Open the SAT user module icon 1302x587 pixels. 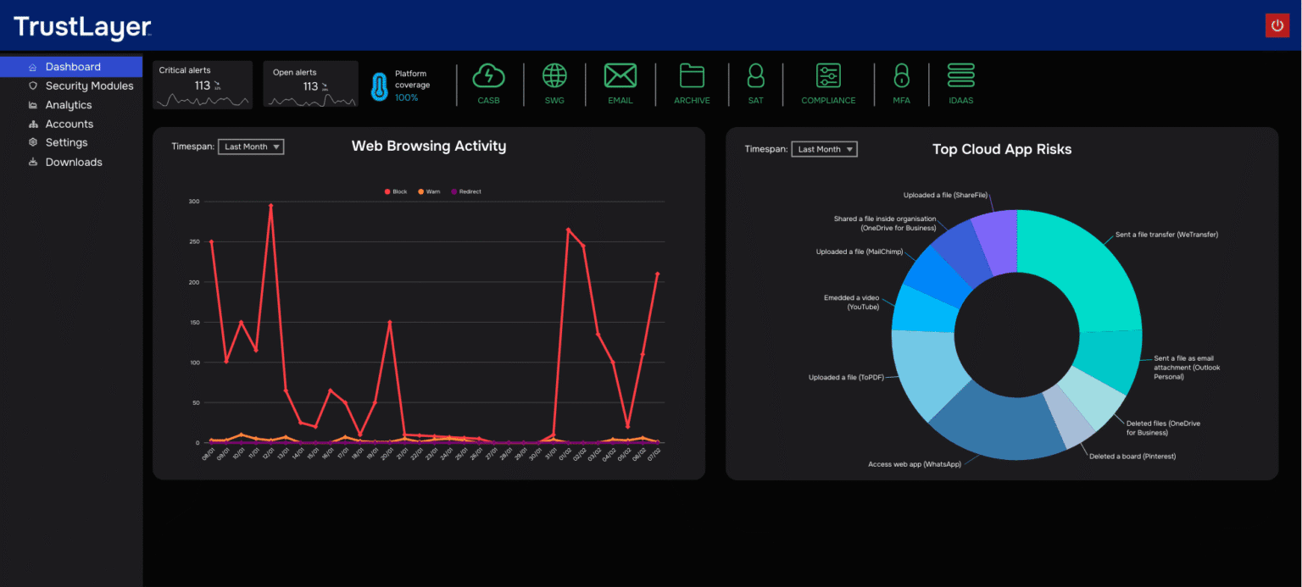[x=755, y=76]
